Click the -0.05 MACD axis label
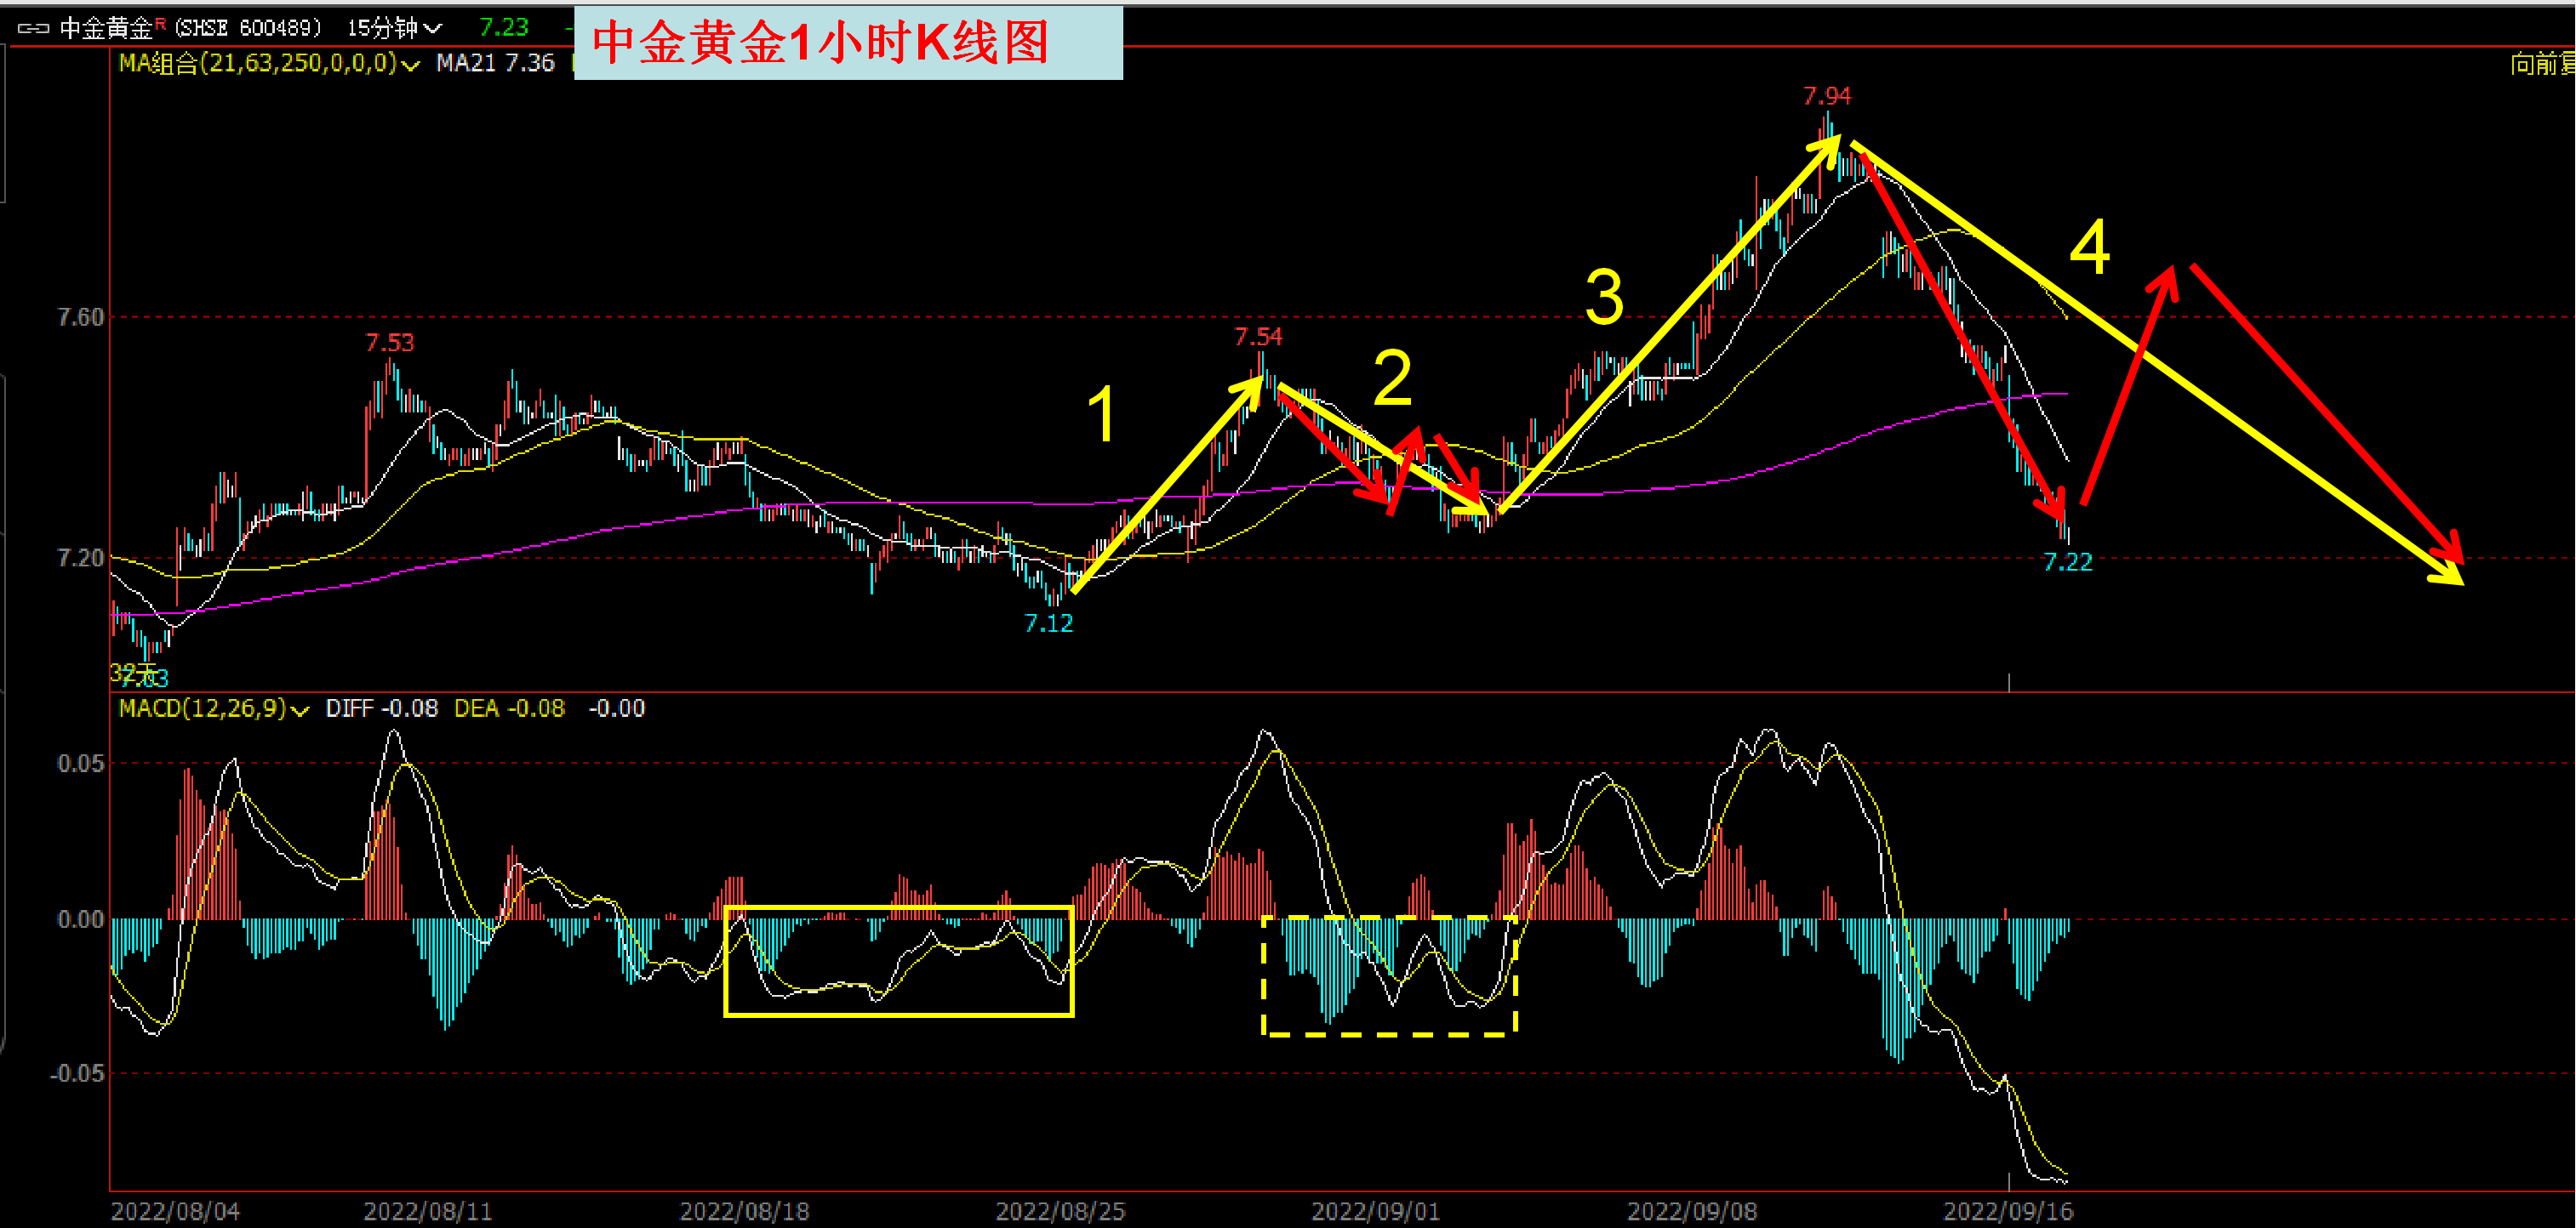Image resolution: width=2576 pixels, height=1228 pixels. point(77,1074)
